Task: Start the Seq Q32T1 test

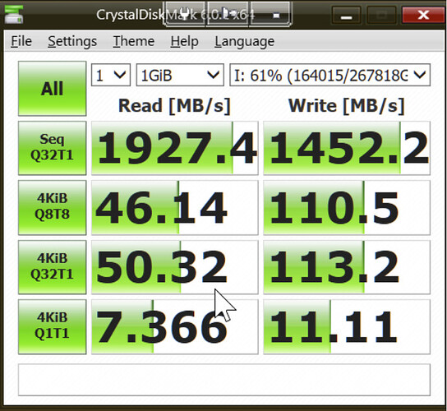Action: pos(52,148)
